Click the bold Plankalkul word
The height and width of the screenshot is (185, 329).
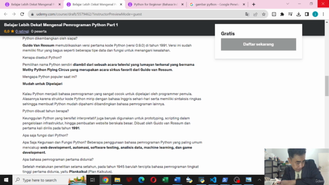78,172
